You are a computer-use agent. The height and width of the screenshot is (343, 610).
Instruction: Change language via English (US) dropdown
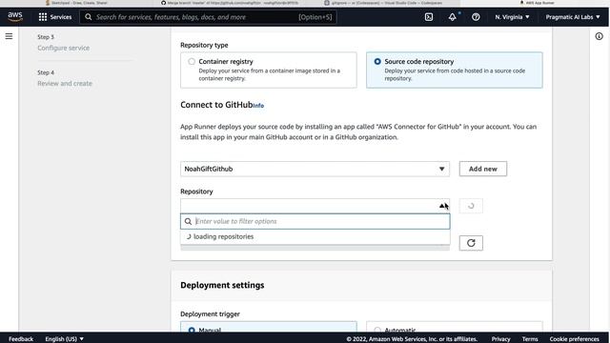[x=64, y=339]
